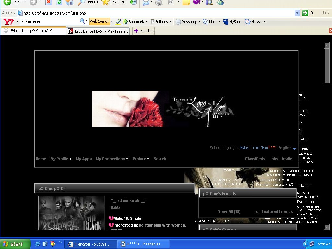Click the red Yahoo! logo on Yahoo toolbar

point(8,22)
